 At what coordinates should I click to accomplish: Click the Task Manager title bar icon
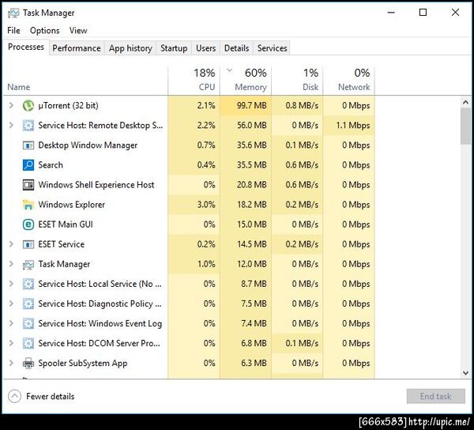coord(13,13)
